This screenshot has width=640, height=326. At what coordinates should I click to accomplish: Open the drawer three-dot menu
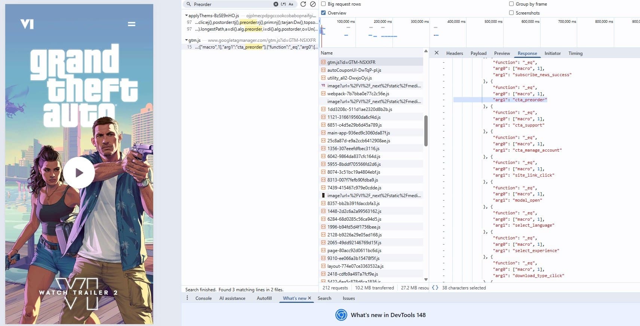click(x=187, y=298)
